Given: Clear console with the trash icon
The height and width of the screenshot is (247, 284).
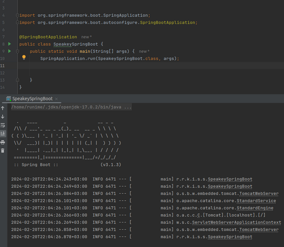Looking at the screenshot, I should (x=3, y=150).
